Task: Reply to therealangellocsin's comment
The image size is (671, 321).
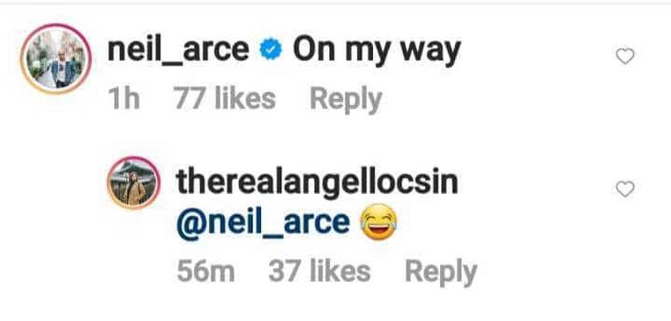Action: tap(440, 272)
